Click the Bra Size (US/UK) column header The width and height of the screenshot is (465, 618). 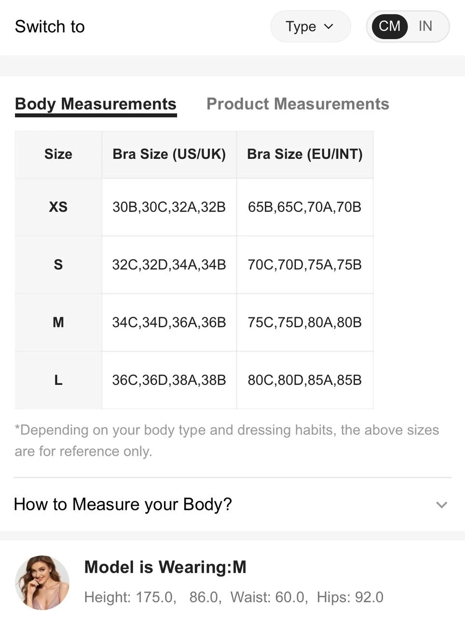pos(169,154)
